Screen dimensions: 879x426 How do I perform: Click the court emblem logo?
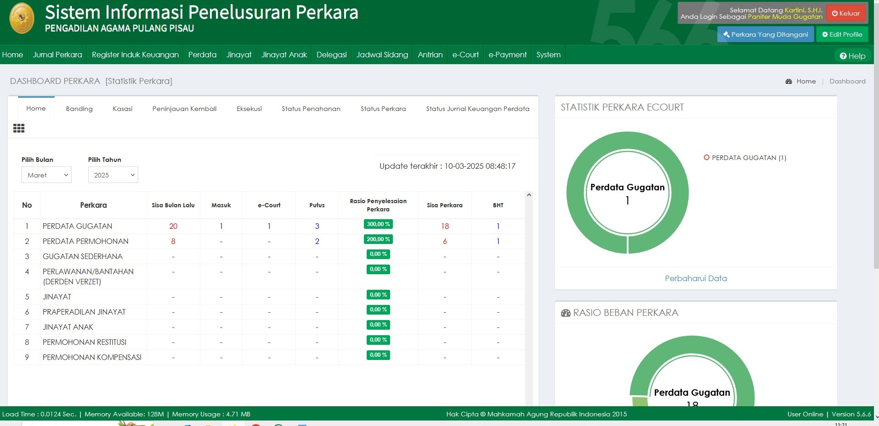point(22,19)
